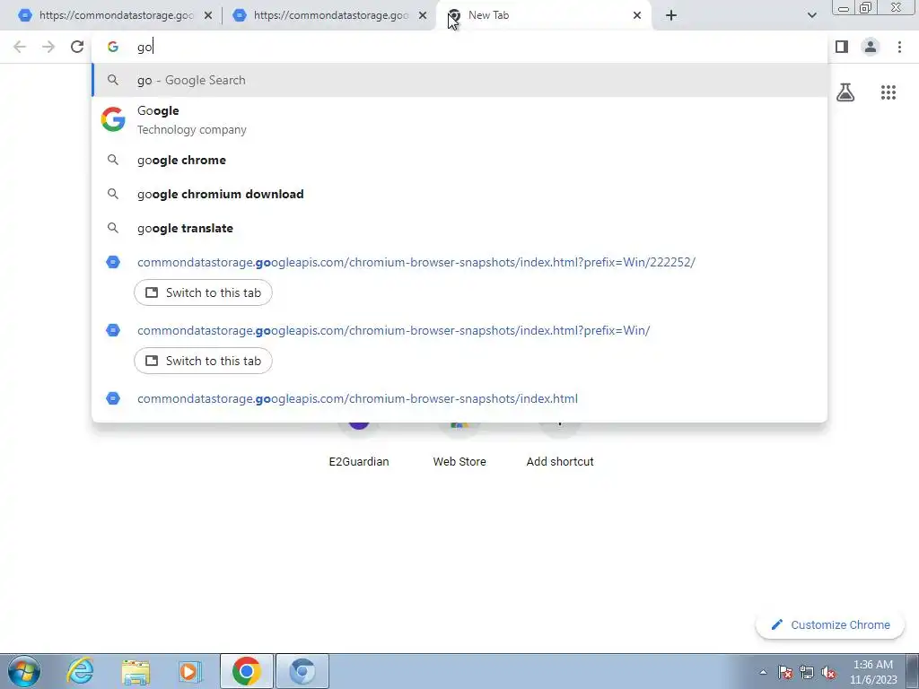The width and height of the screenshot is (919, 689).
Task: Open the side panel icon
Action: coord(842,47)
